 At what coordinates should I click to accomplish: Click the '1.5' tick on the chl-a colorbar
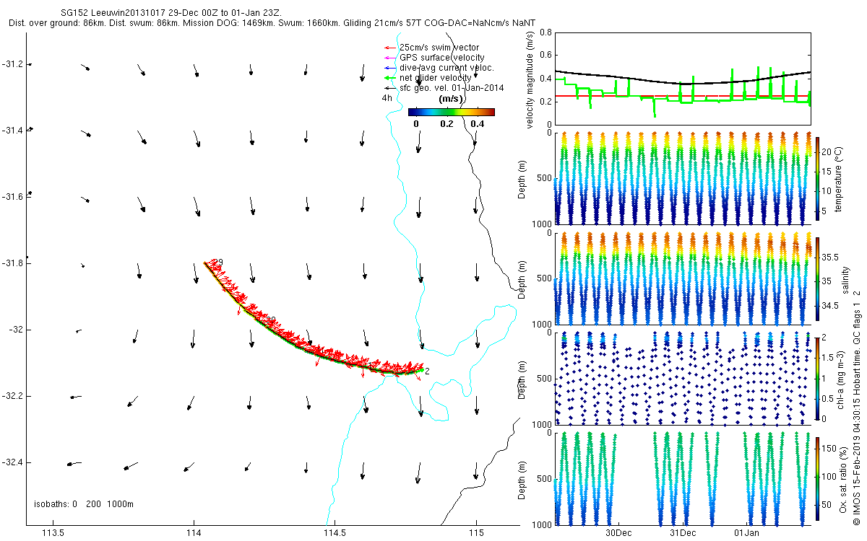[829, 357]
